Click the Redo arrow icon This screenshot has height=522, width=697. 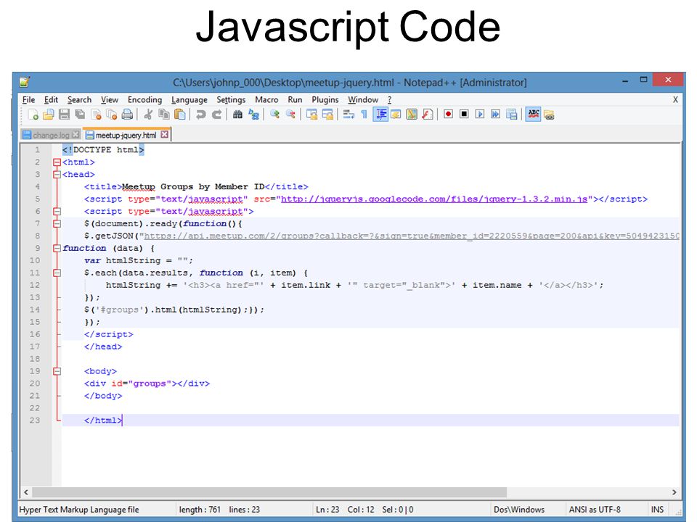pos(216,115)
